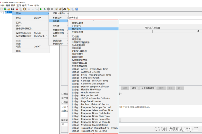Click the Clear All double broom icon
Viewport: 202px width, 134px height.
60,9
